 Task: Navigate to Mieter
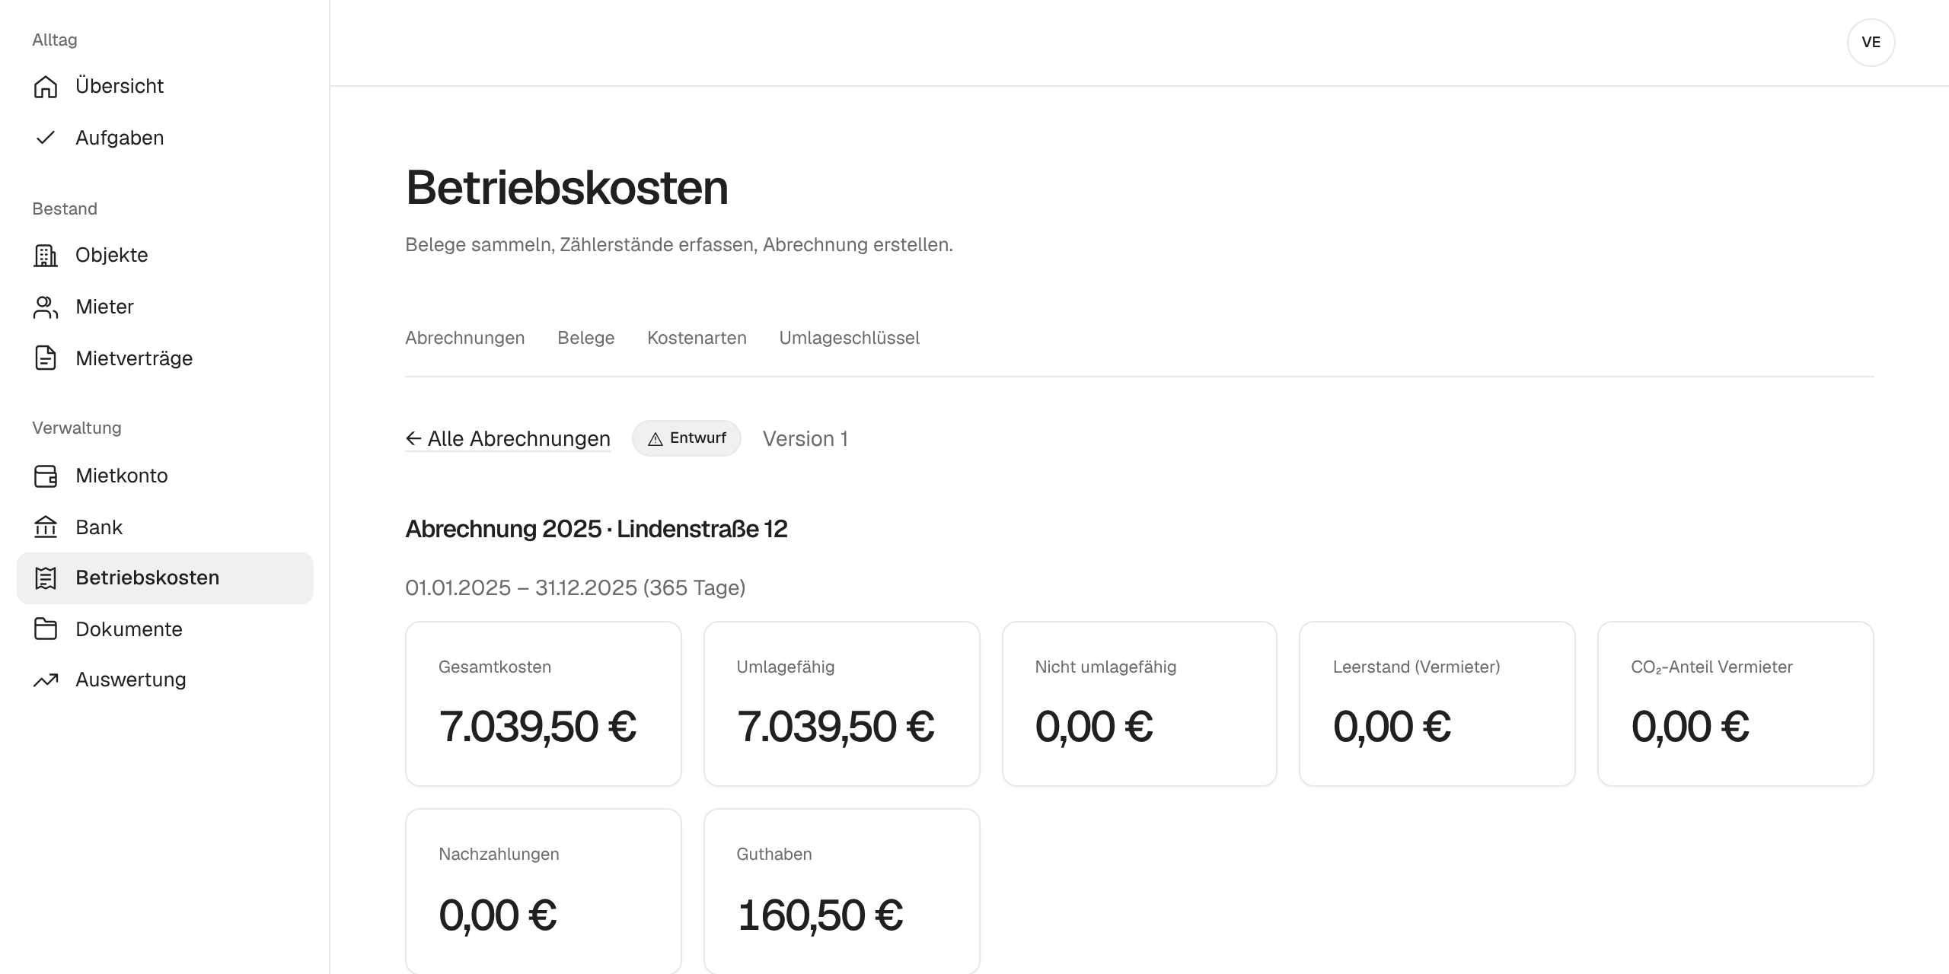[165, 307]
